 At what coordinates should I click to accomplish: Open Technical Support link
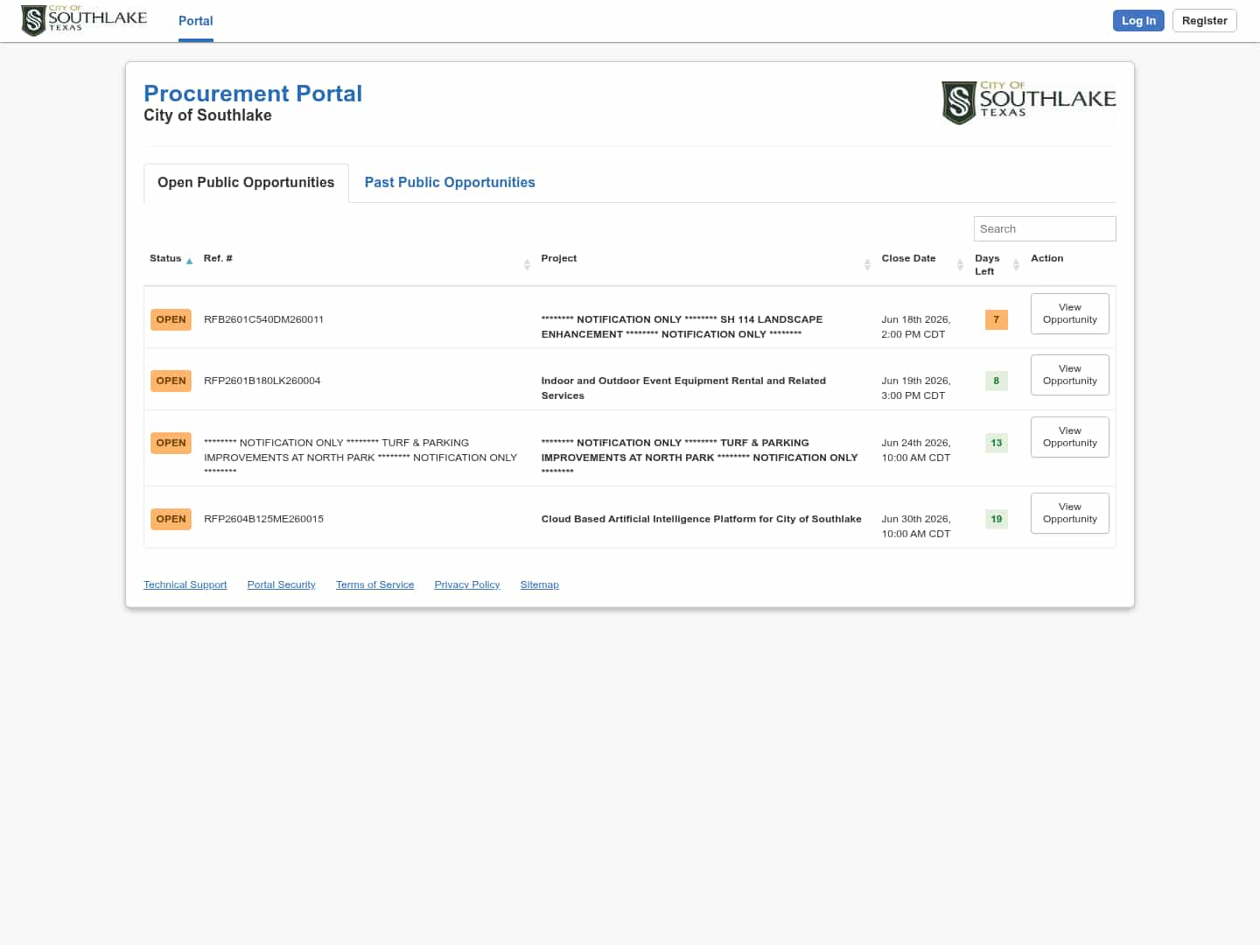185,584
